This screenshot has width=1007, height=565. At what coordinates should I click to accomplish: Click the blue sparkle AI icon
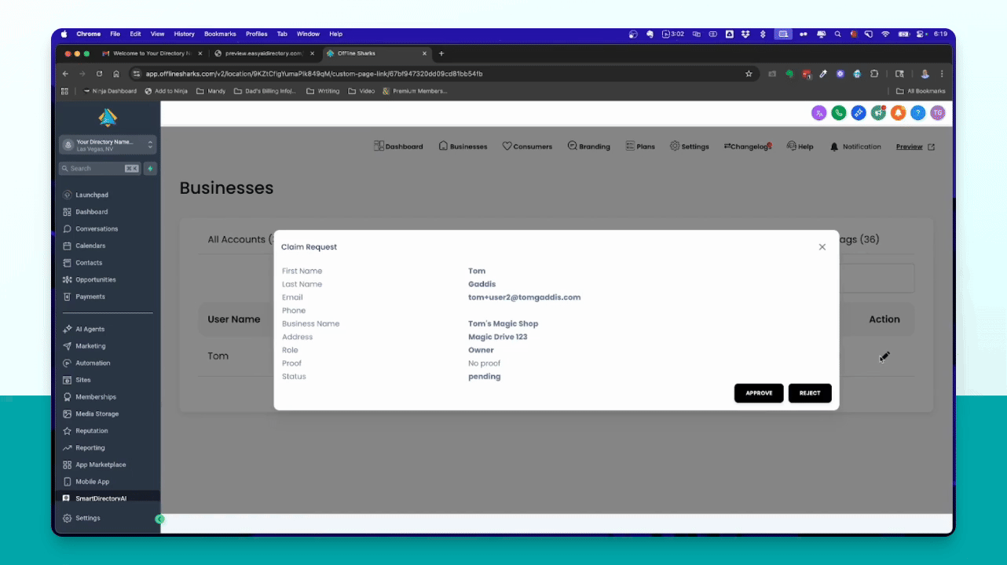point(859,113)
